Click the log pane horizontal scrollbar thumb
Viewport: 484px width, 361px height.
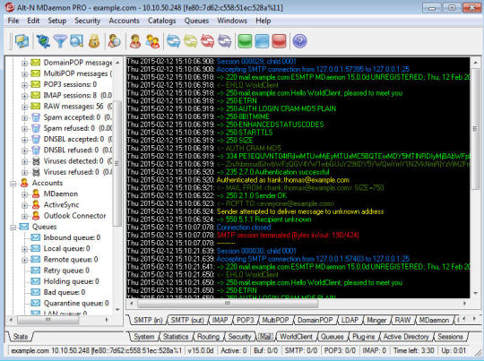point(227,304)
